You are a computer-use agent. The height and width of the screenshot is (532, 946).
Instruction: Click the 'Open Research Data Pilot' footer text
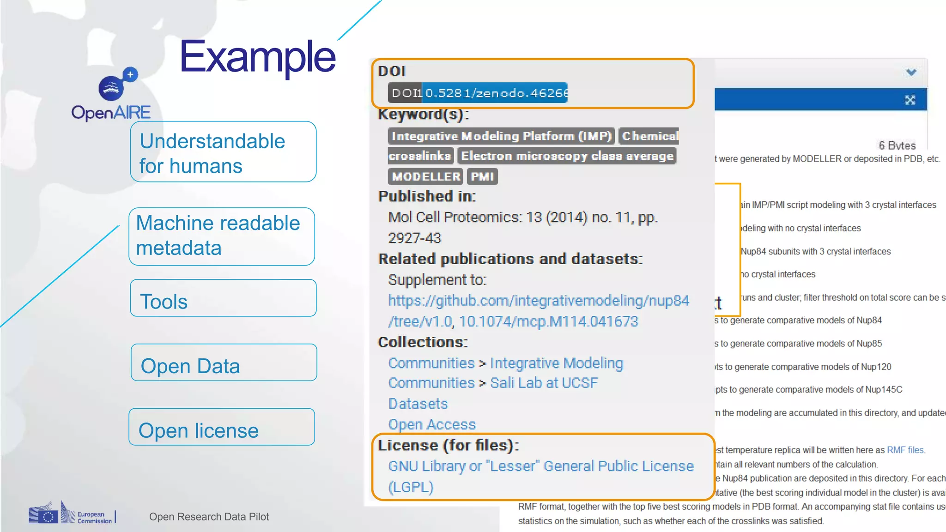pos(209,517)
